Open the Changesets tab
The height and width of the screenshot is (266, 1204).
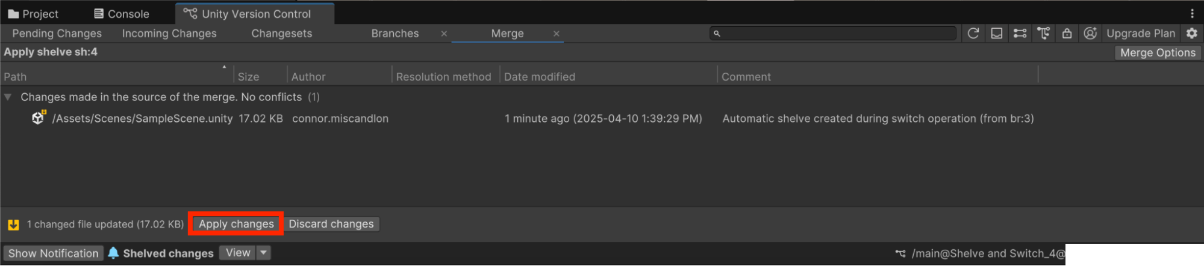click(x=281, y=34)
